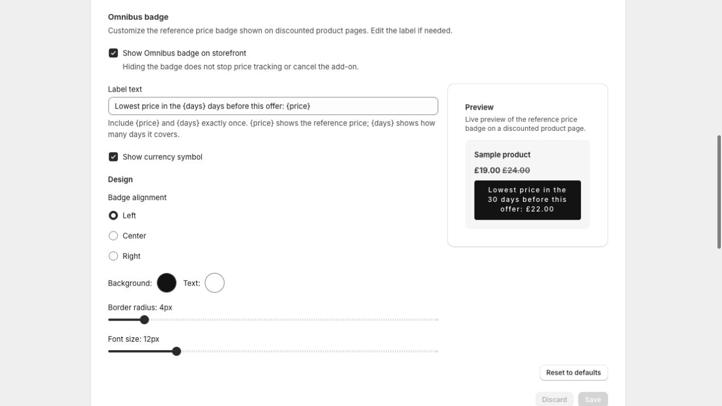Screen dimensions: 722x406
Task: Click the Omnibus badge section heading
Action: tap(138, 17)
